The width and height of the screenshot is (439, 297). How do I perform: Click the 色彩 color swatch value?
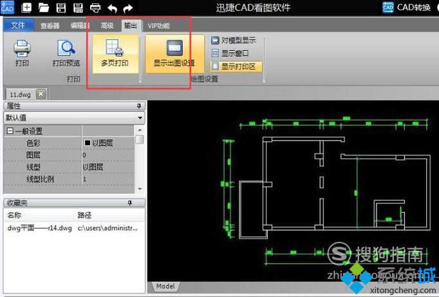(x=88, y=143)
